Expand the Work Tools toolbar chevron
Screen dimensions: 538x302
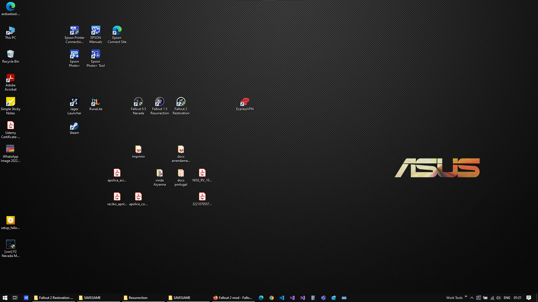(x=466, y=296)
